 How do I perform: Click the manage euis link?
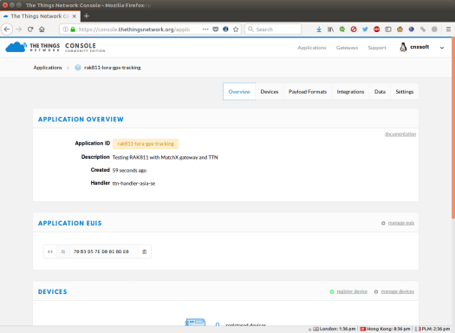tap(401, 223)
